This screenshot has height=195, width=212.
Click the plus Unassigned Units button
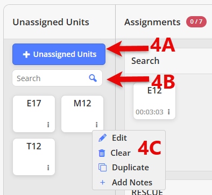59,54
